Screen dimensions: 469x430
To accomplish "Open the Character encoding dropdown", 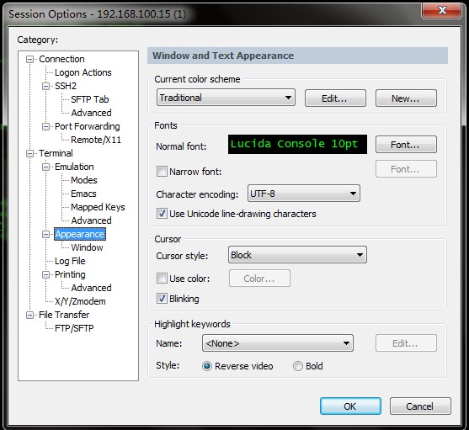I will (304, 194).
